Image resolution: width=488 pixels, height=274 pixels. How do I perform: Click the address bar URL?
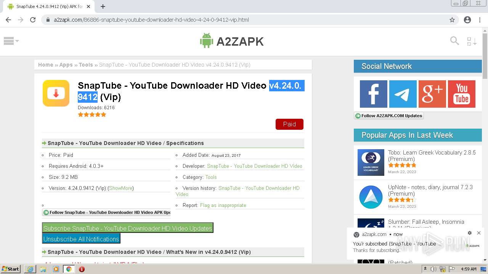coord(151,20)
